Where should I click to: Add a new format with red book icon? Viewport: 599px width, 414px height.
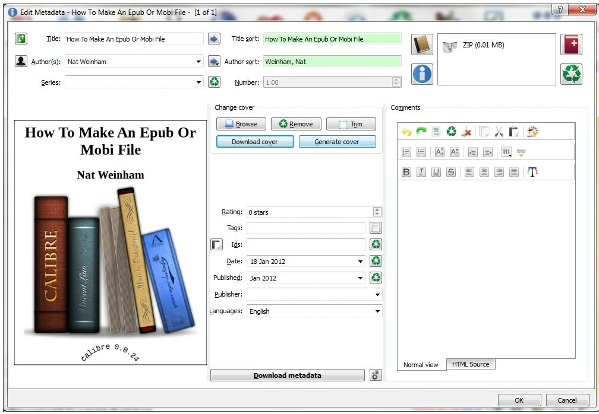(572, 44)
